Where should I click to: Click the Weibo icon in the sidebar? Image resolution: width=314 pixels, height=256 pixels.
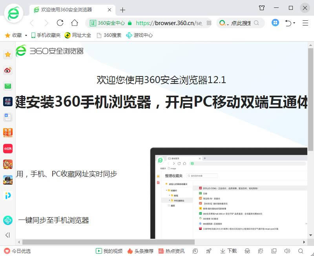(x=8, y=71)
